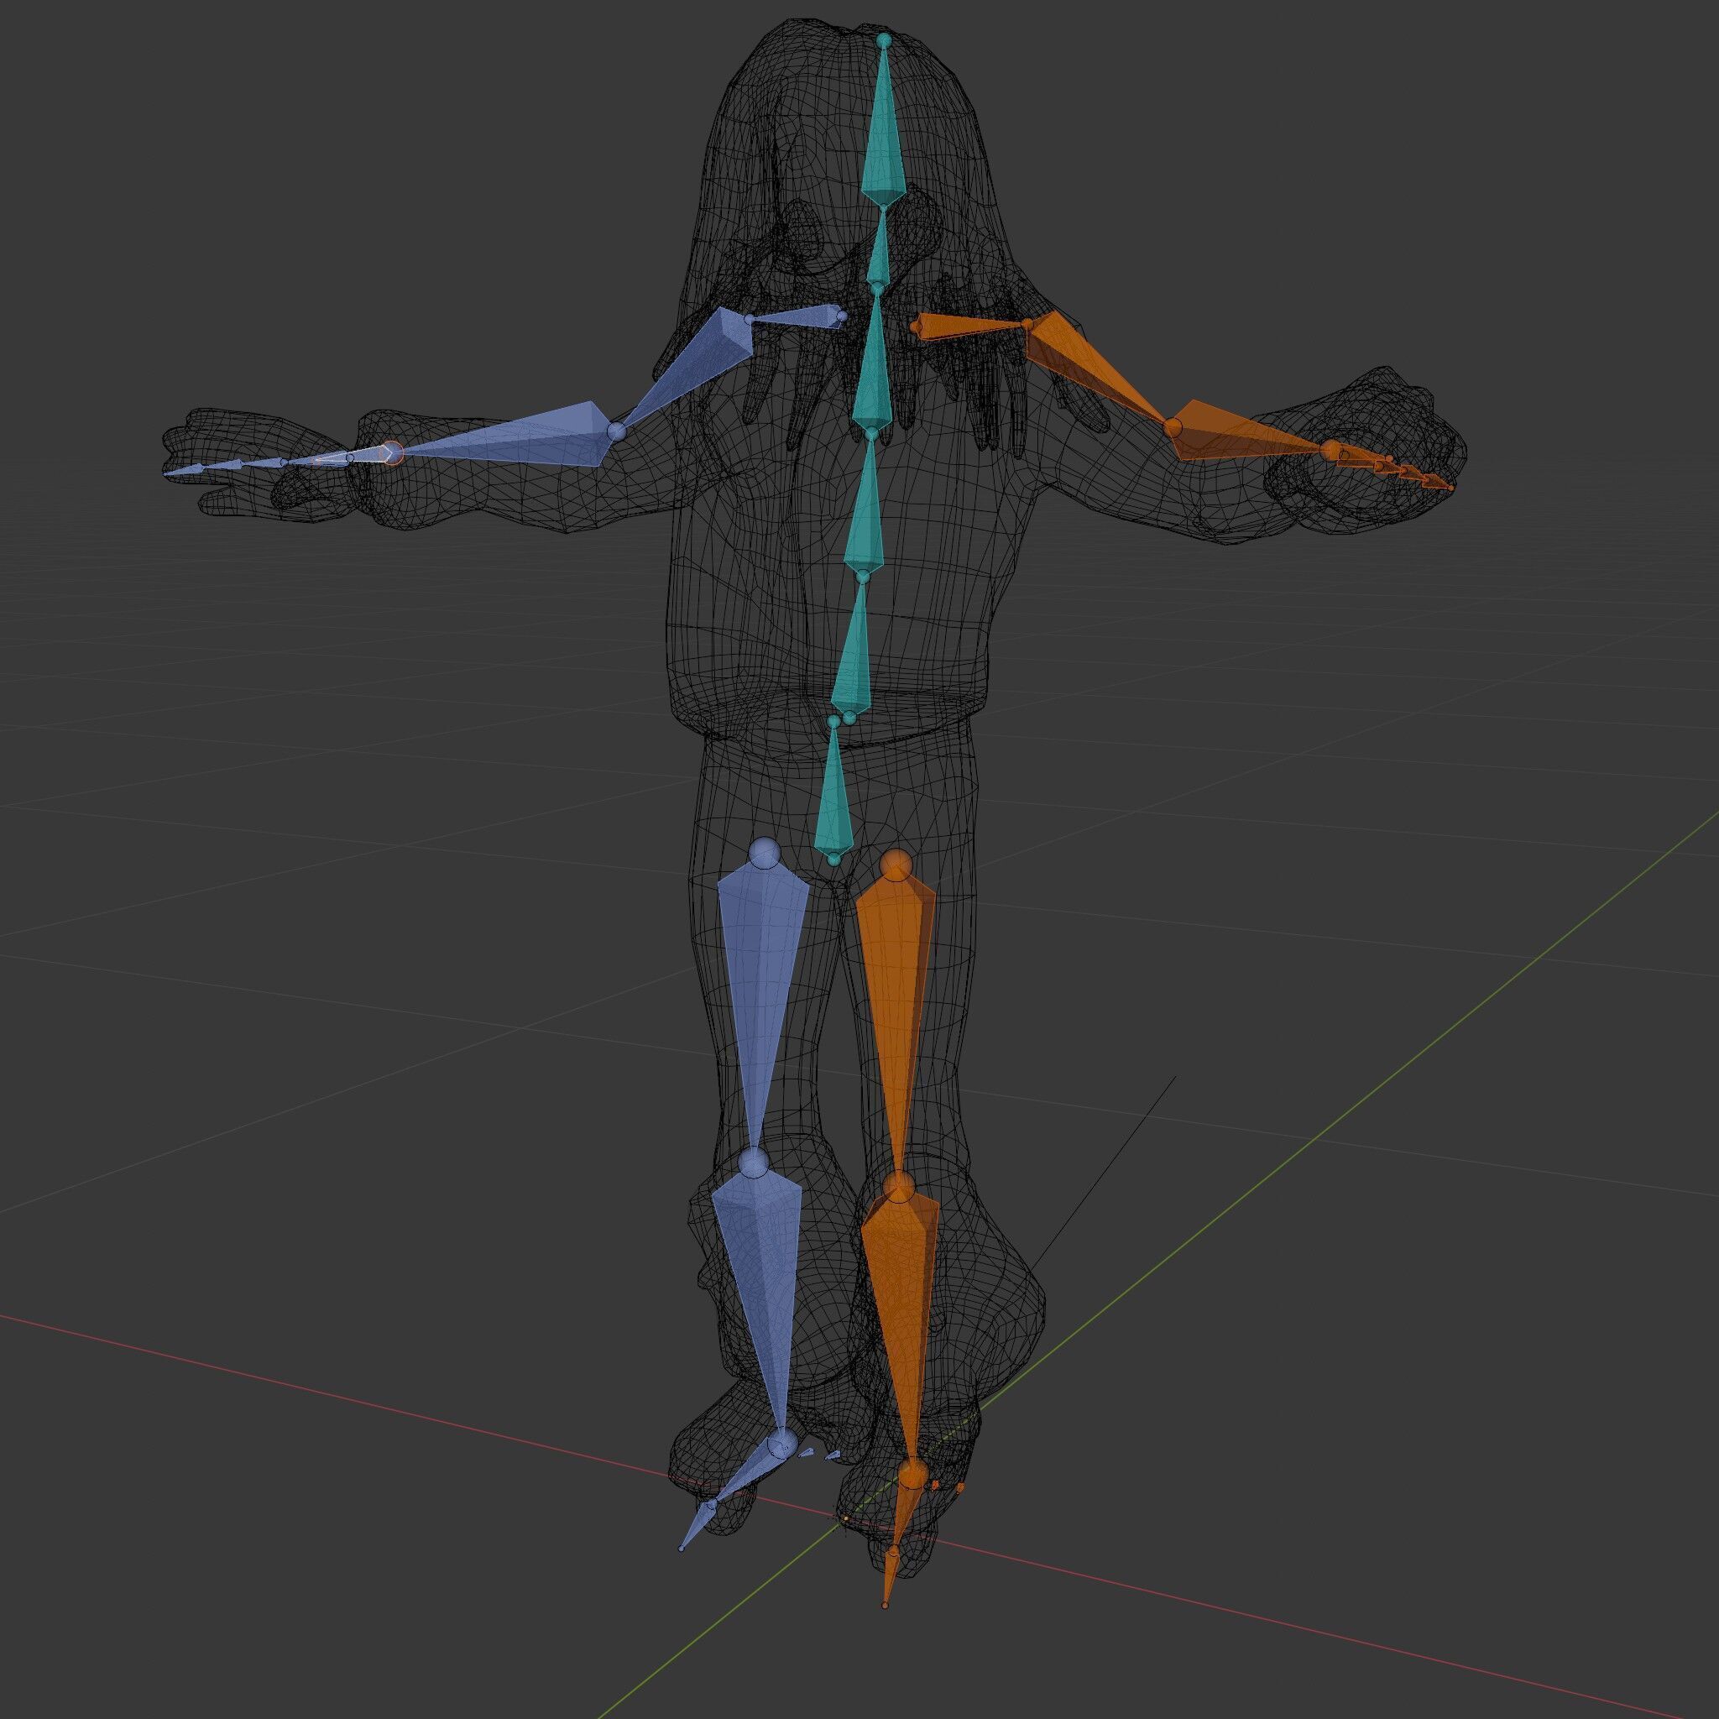Click the blue hip joint sphere

[765, 851]
